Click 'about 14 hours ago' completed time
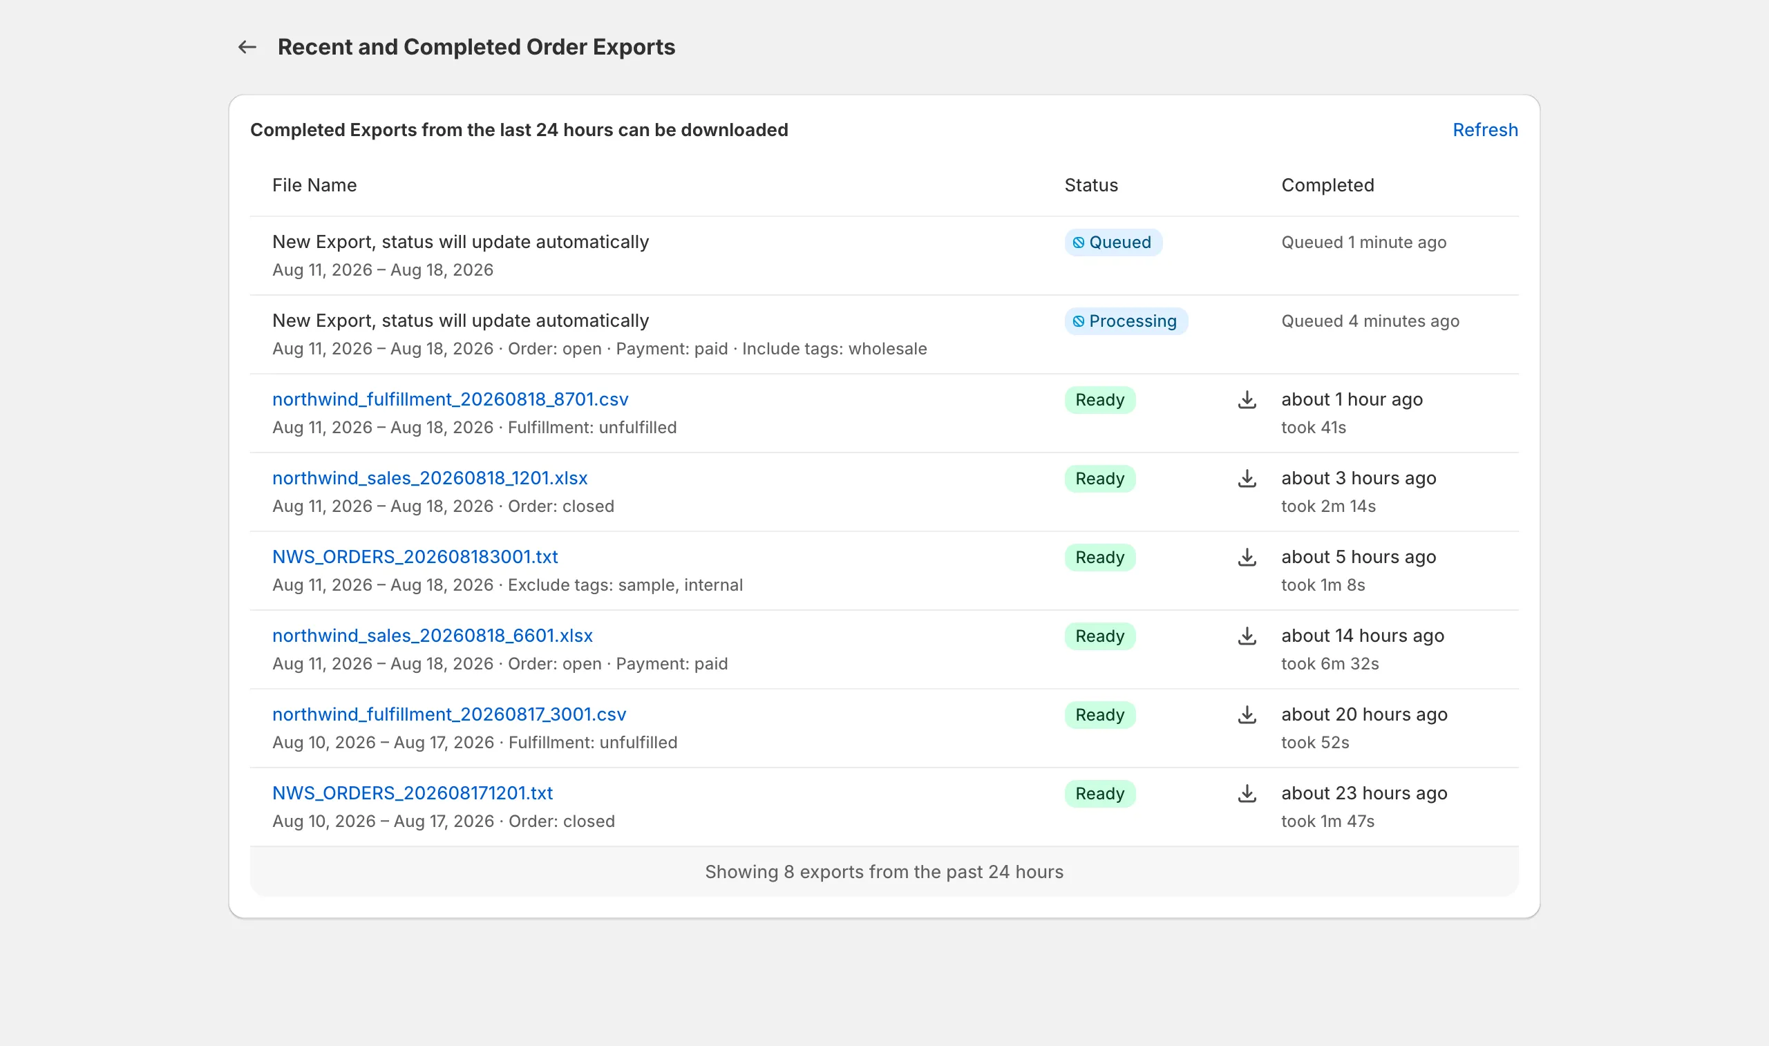 1363,635
